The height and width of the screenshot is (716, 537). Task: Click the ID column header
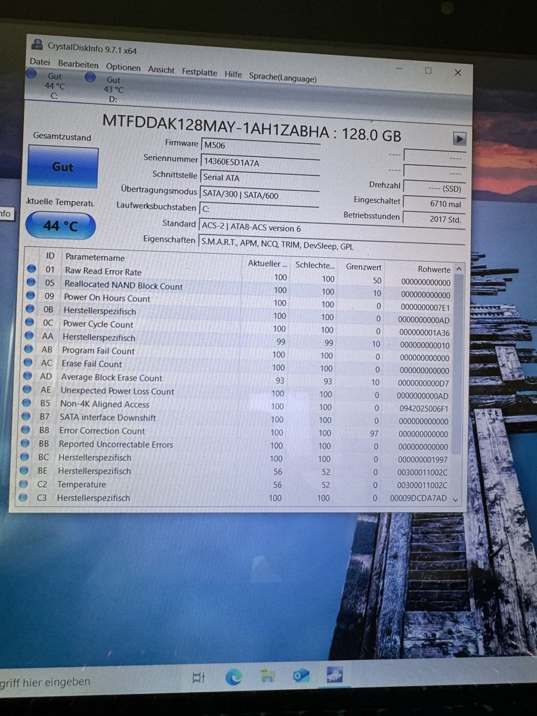point(50,255)
